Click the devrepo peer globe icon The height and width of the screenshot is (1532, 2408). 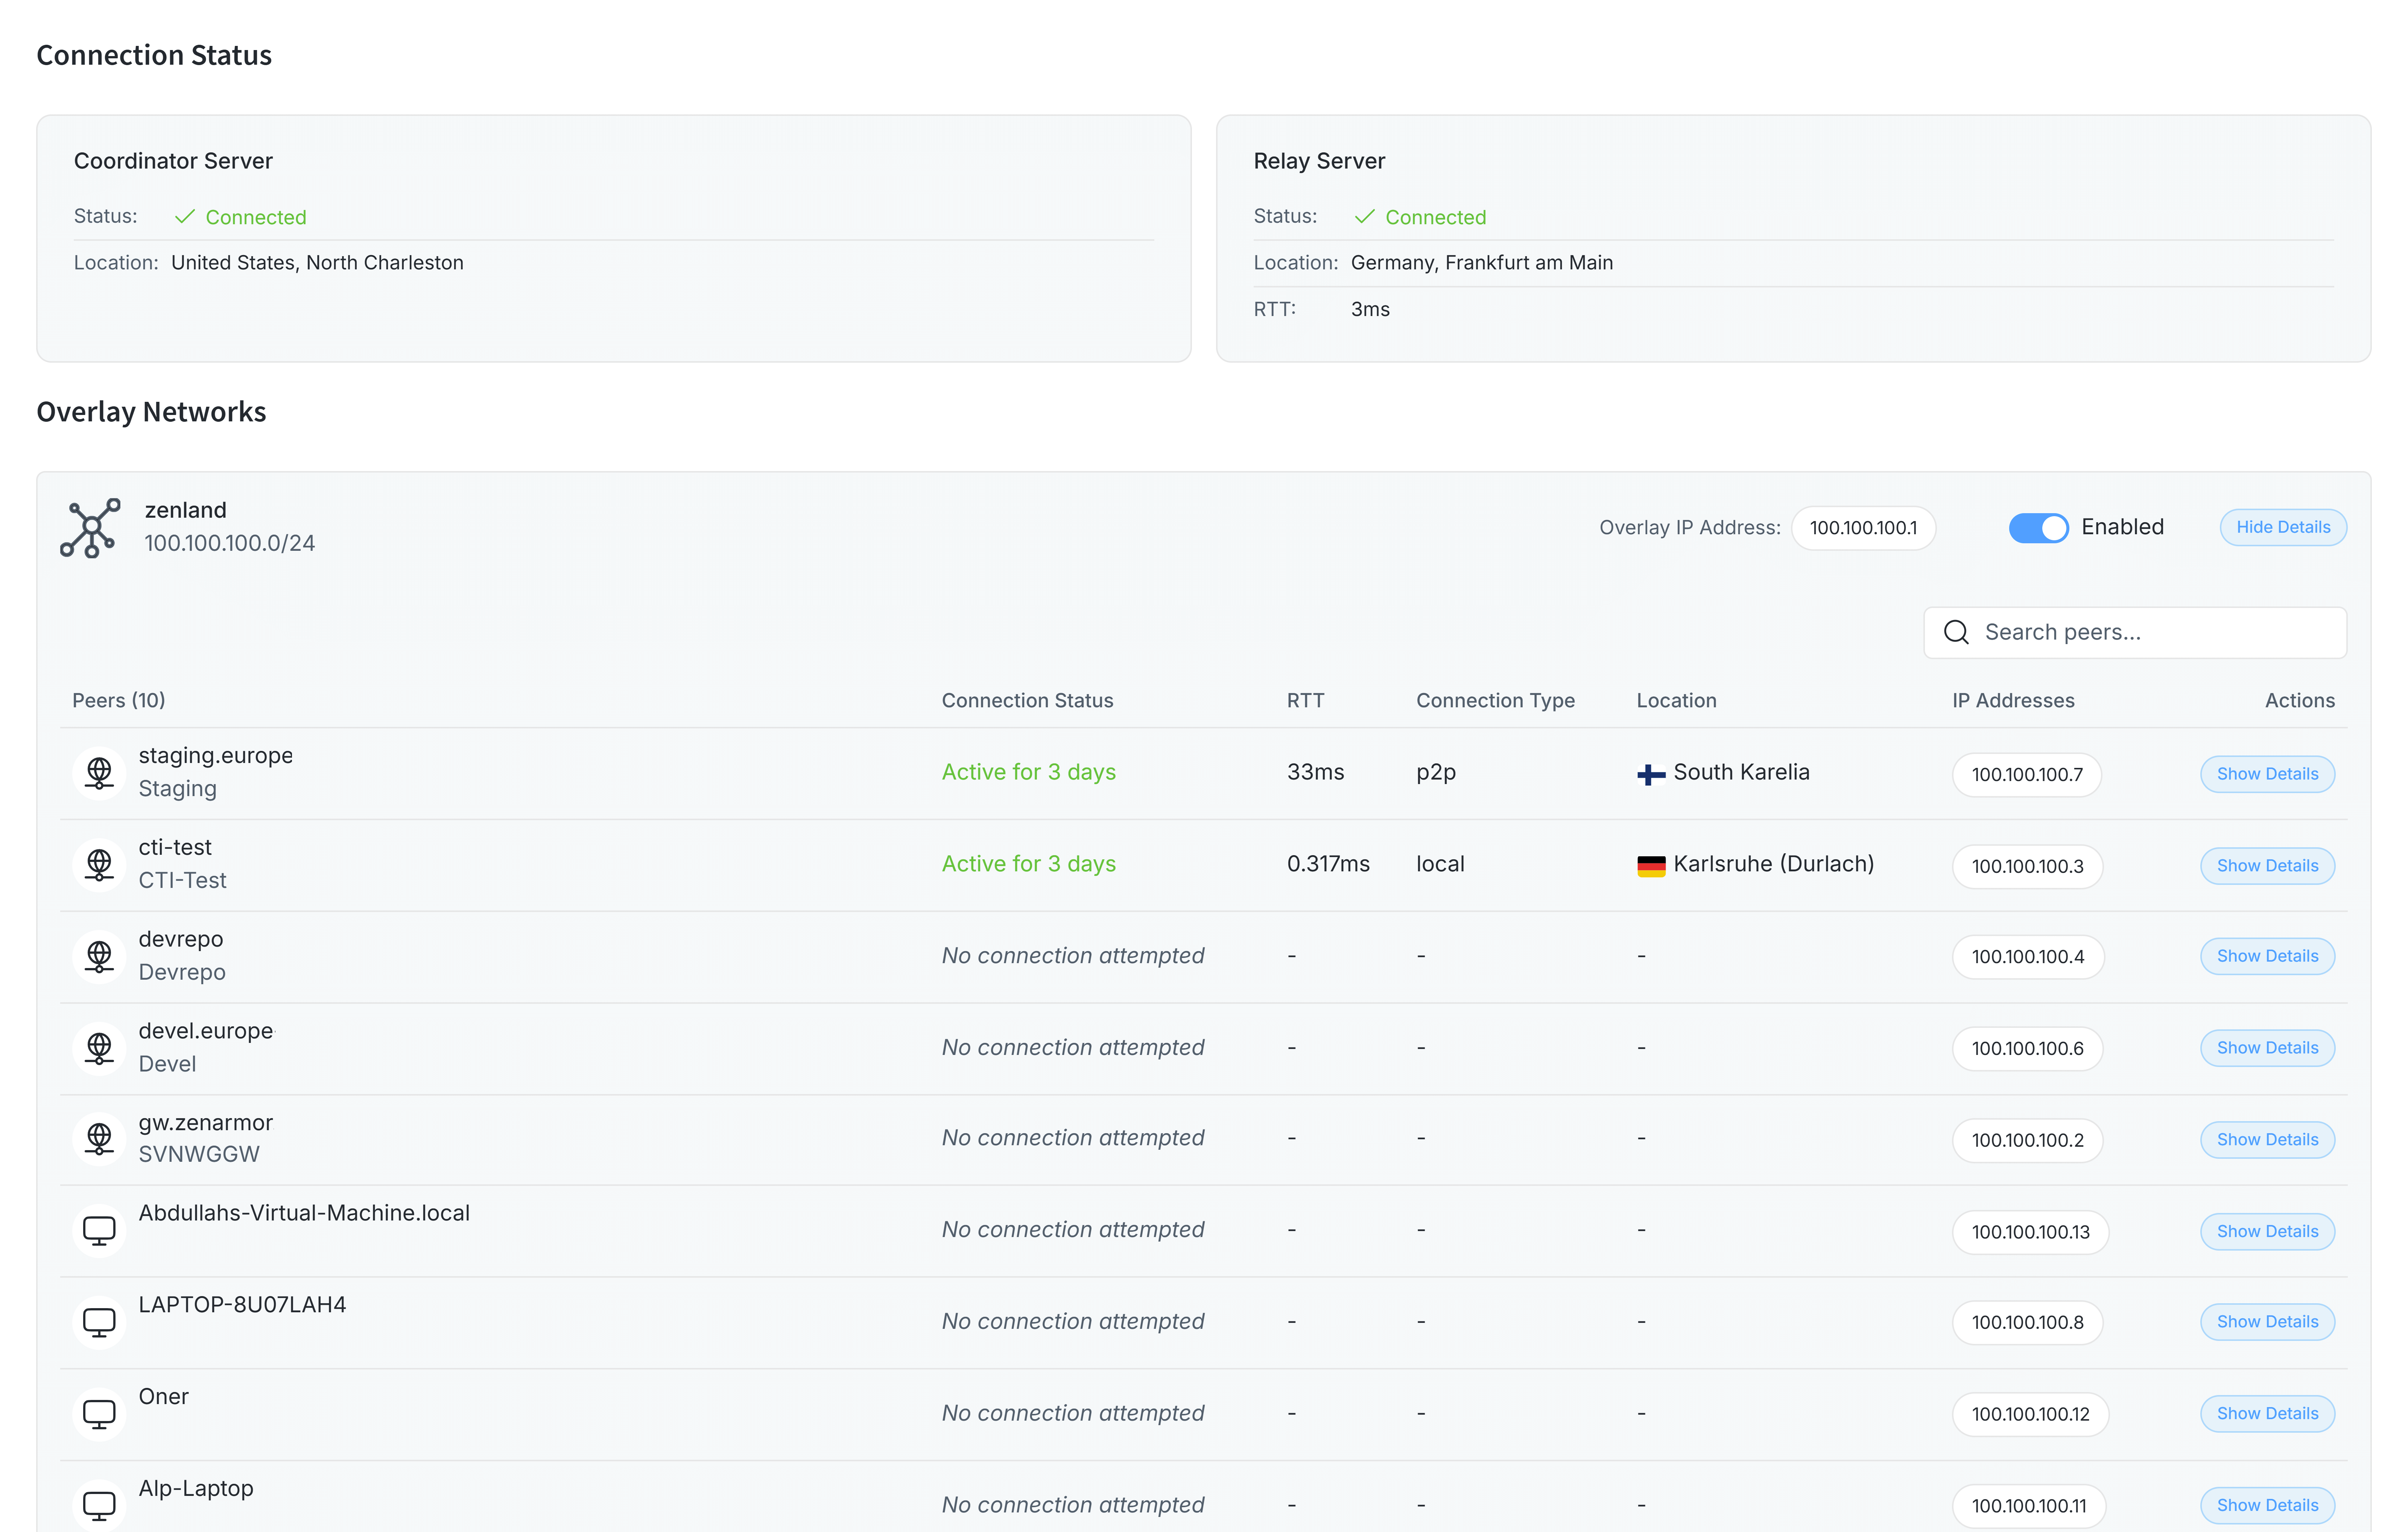point(99,957)
